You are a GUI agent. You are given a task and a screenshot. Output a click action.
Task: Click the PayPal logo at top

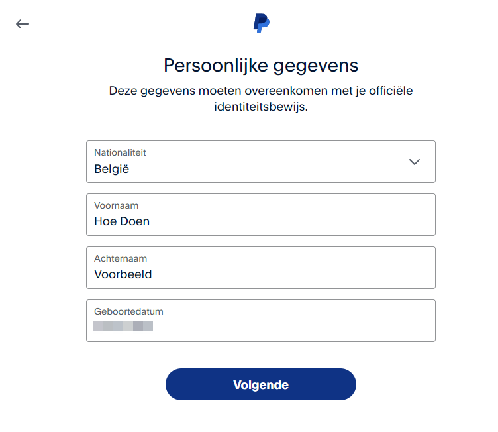coord(261,23)
